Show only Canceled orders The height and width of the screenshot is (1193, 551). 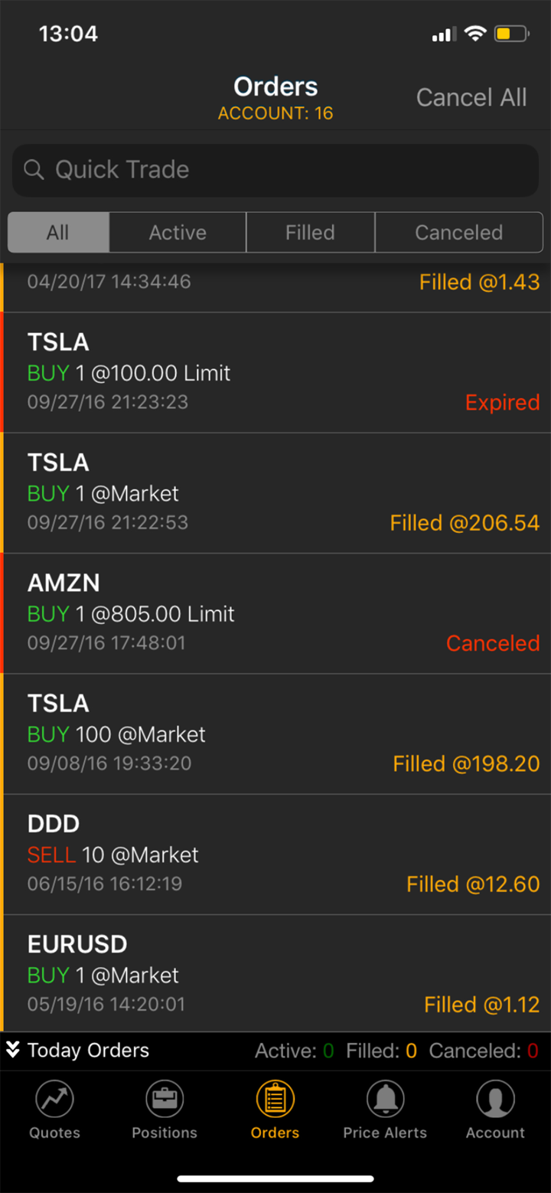tap(458, 233)
